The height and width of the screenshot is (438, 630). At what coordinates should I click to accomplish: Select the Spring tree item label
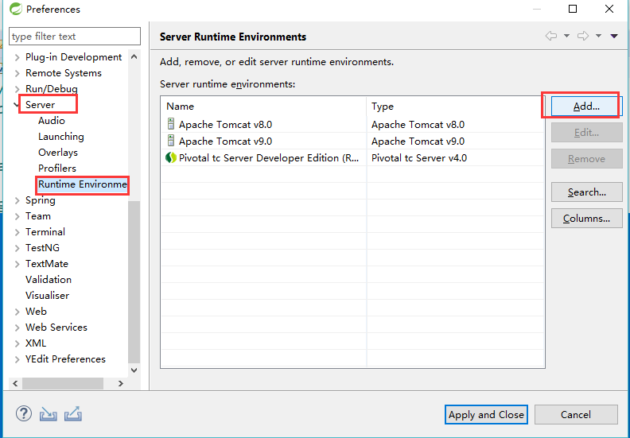point(41,200)
